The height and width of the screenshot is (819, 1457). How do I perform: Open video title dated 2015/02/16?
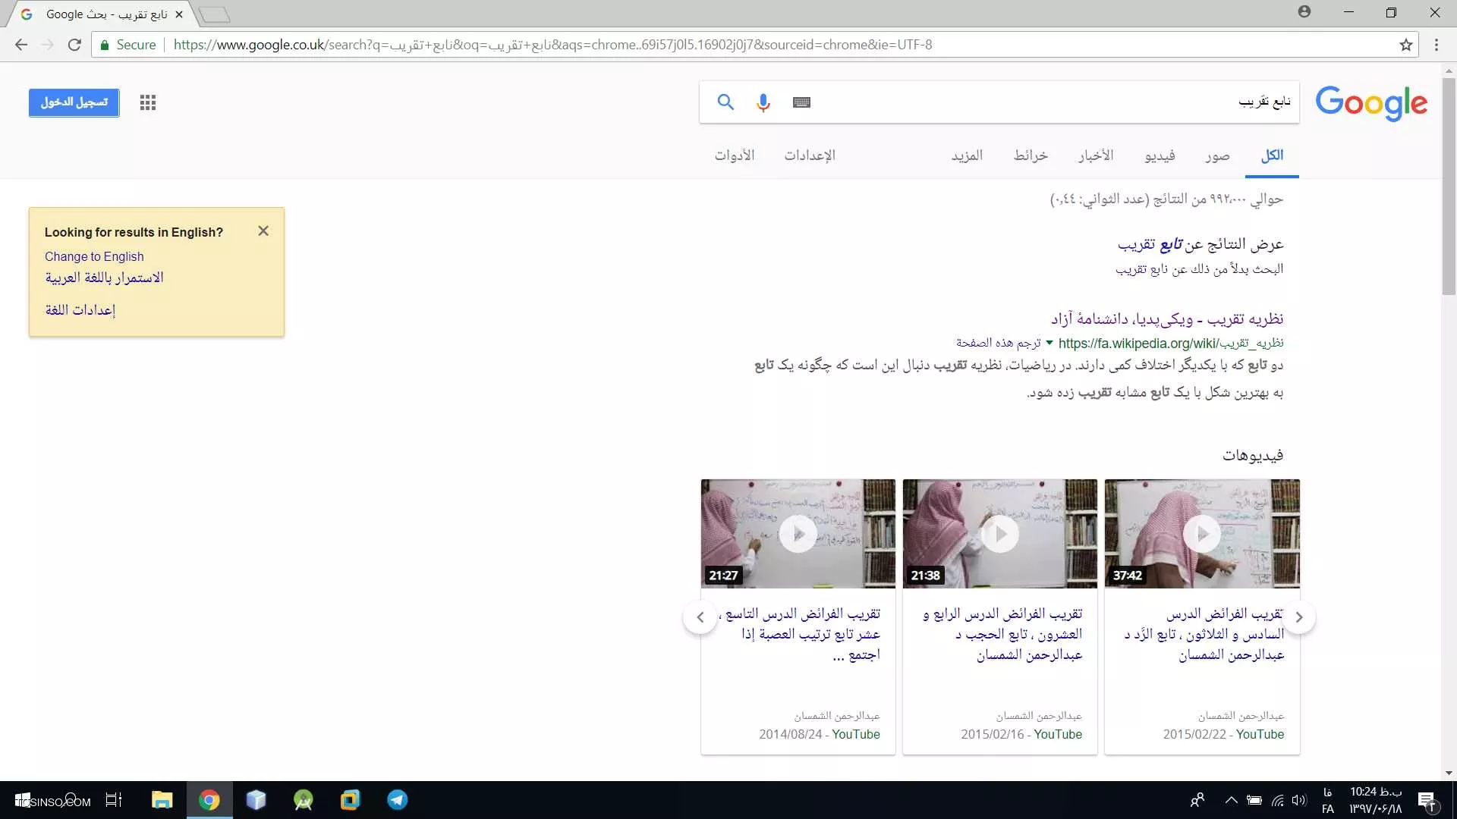pyautogui.click(x=1002, y=634)
